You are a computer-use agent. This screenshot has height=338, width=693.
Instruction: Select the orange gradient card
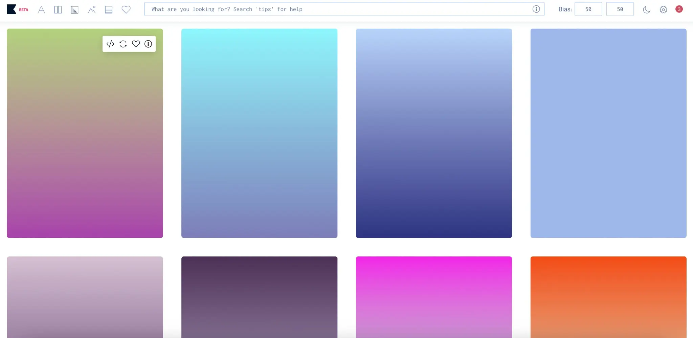click(x=608, y=297)
